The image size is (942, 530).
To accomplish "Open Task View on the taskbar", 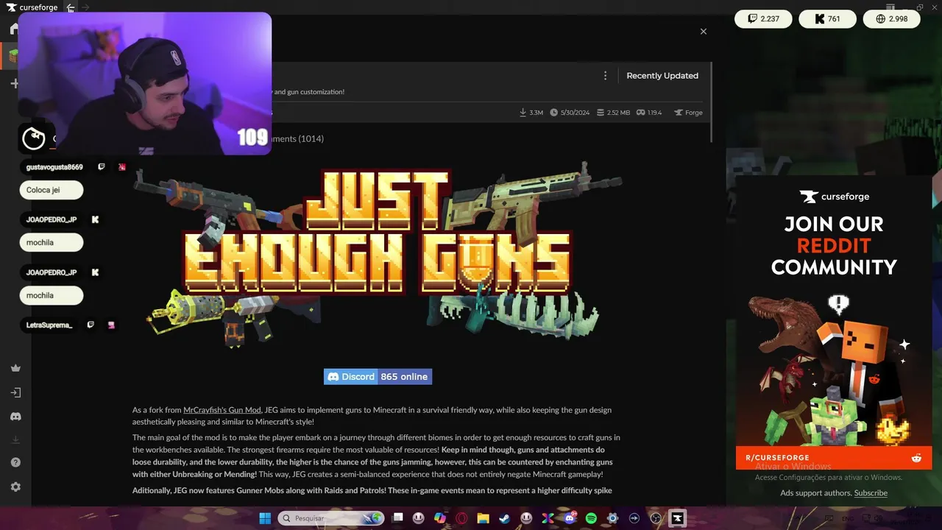I will [397, 518].
